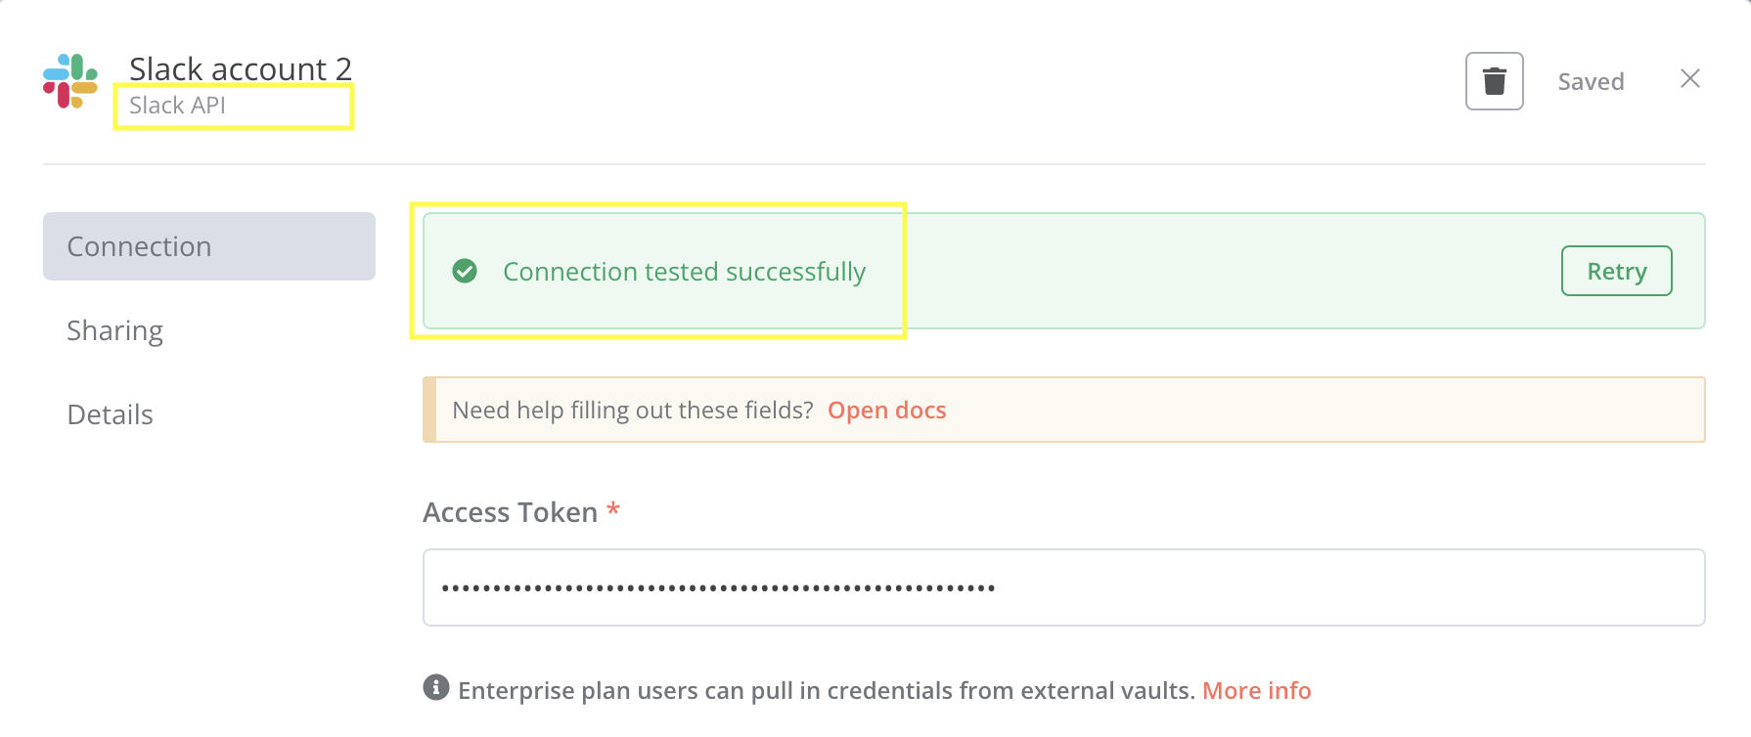Image resolution: width=1751 pixels, height=737 pixels.
Task: Click the Connection tested successfully message
Action: tap(684, 271)
